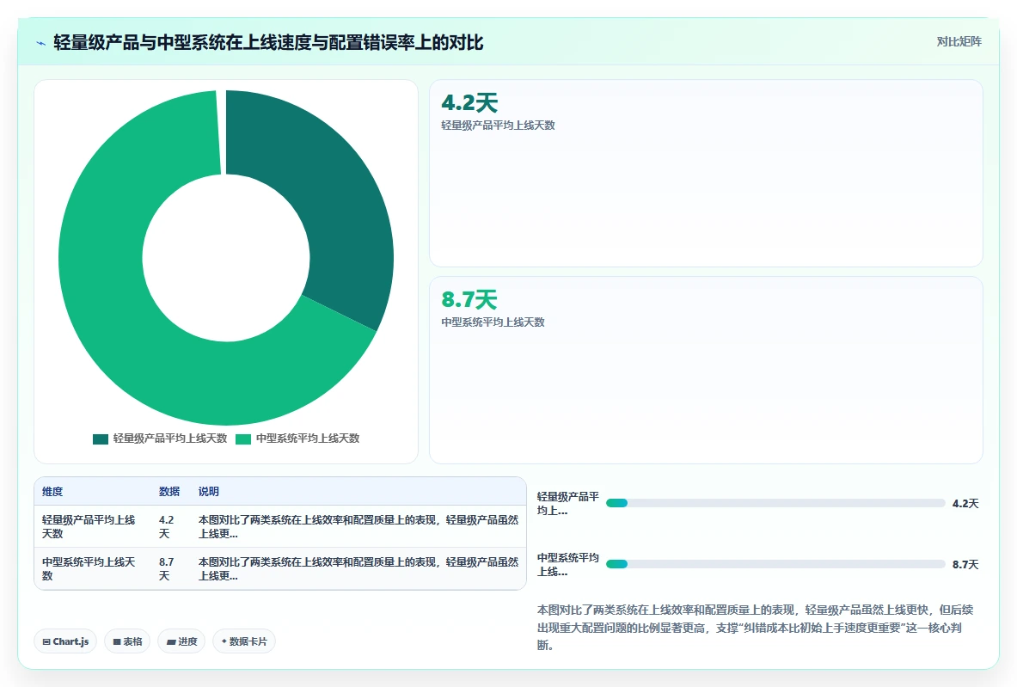Select the 轻量级产品平均上线天数 table cell

click(x=93, y=527)
